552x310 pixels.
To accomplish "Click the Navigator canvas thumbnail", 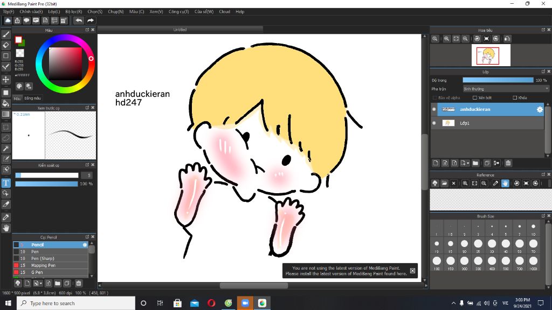I will pos(491,55).
